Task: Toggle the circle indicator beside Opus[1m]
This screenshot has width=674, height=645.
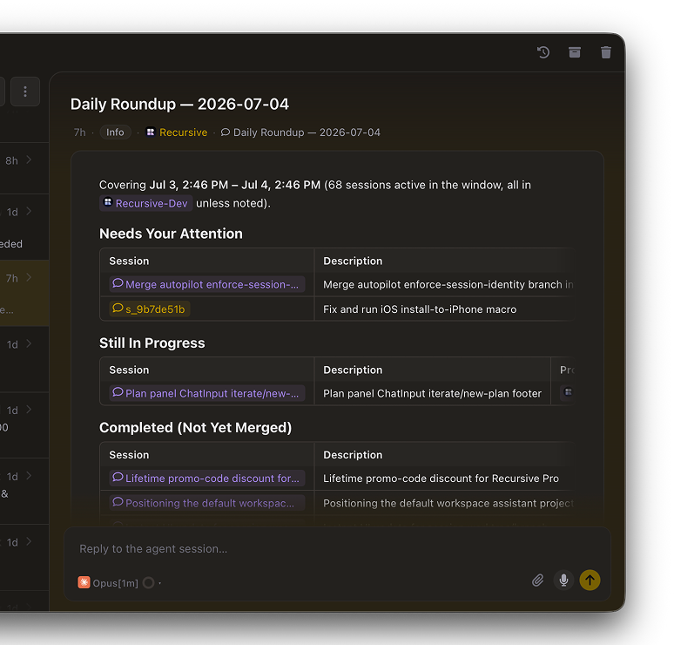Action: [149, 582]
